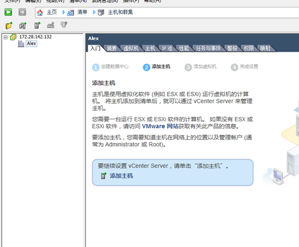299x247 pixels.
Task: Switch to the 映射 tab
Action: pyautogui.click(x=265, y=49)
